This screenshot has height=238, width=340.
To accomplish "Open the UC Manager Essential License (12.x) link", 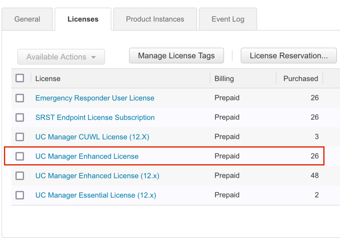I will pos(96,195).
